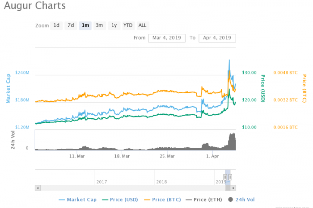Toggle Market Cap series in legend
Screen dimensions: 313x208
78,200
